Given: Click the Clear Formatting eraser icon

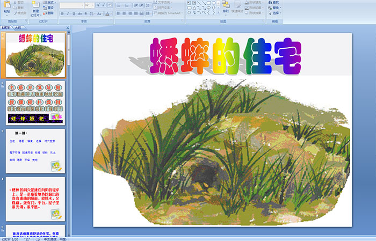Looking at the screenshot, I should tap(110, 5).
